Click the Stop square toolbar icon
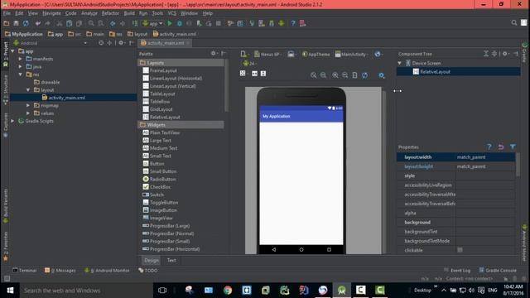530x298 pixels. tap(219, 23)
